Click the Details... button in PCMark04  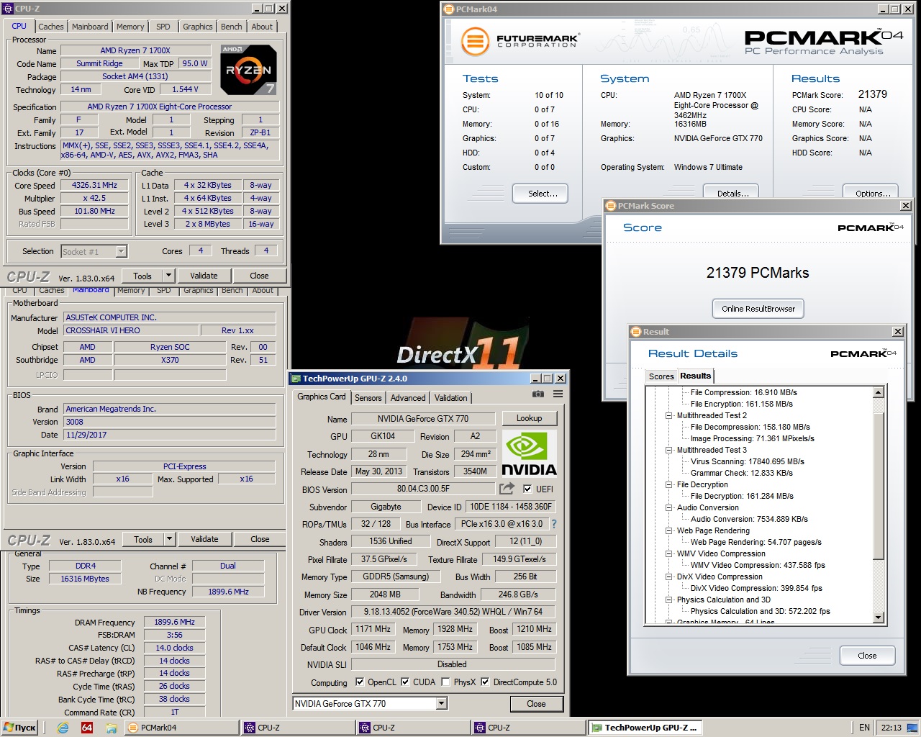[x=732, y=191]
